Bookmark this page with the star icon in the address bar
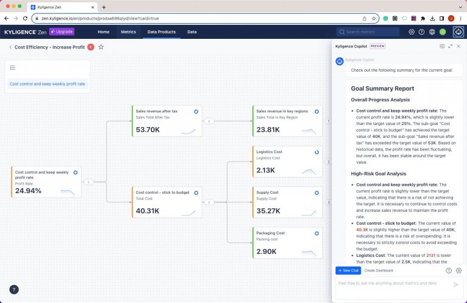Screen dimensions: 467x303 (374, 18)
